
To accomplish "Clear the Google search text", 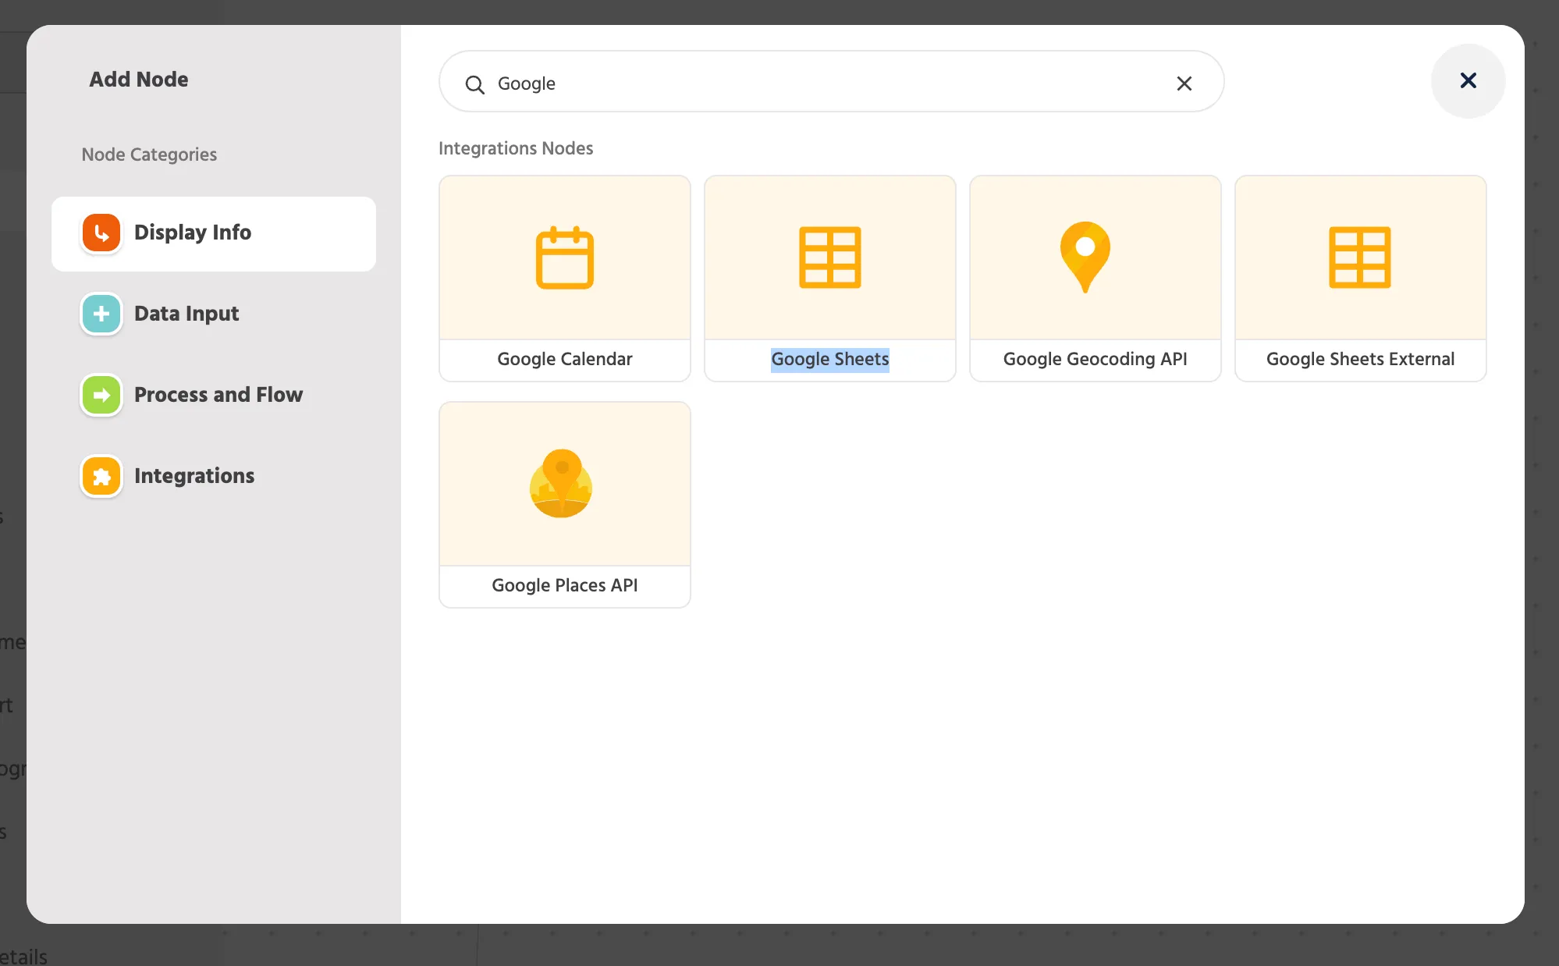I will [1184, 83].
